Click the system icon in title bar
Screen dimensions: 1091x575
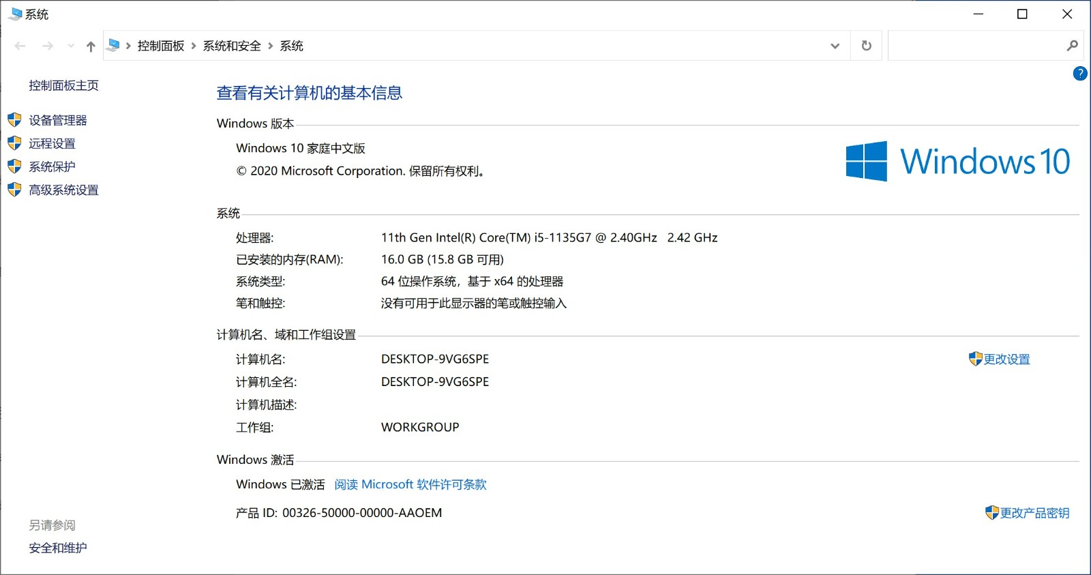click(15, 14)
